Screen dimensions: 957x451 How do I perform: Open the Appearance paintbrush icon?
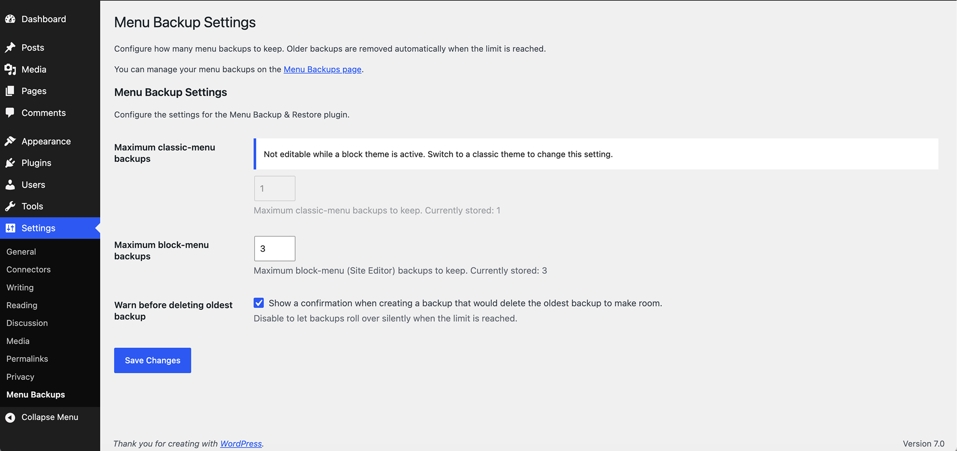[x=10, y=141]
